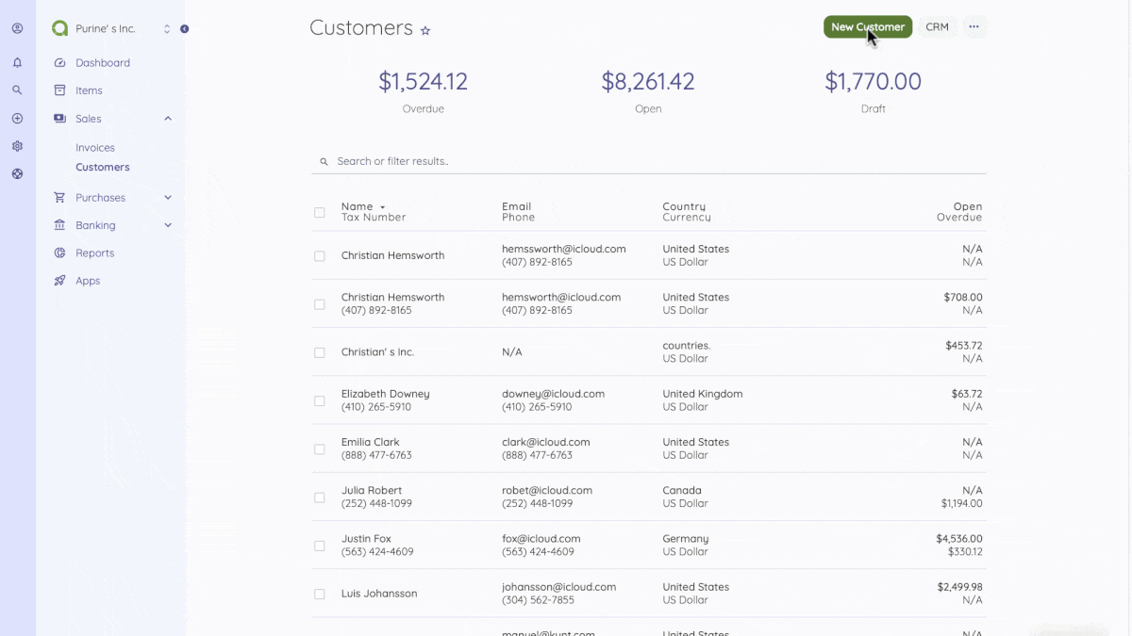Click the info badge next to company name
1132x636 pixels.
(x=184, y=29)
